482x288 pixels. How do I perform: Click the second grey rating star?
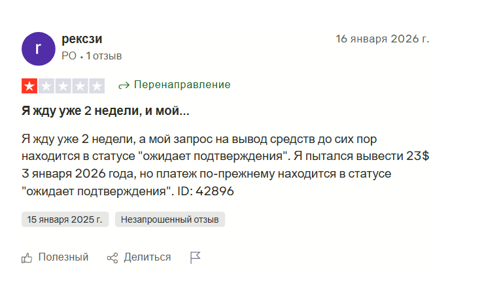point(46,86)
